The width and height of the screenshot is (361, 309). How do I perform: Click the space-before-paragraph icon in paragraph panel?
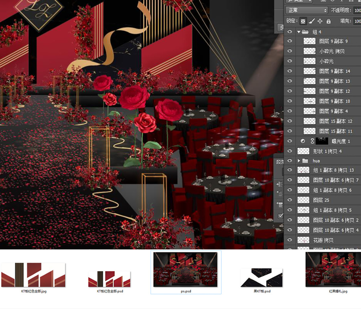click(280, 204)
